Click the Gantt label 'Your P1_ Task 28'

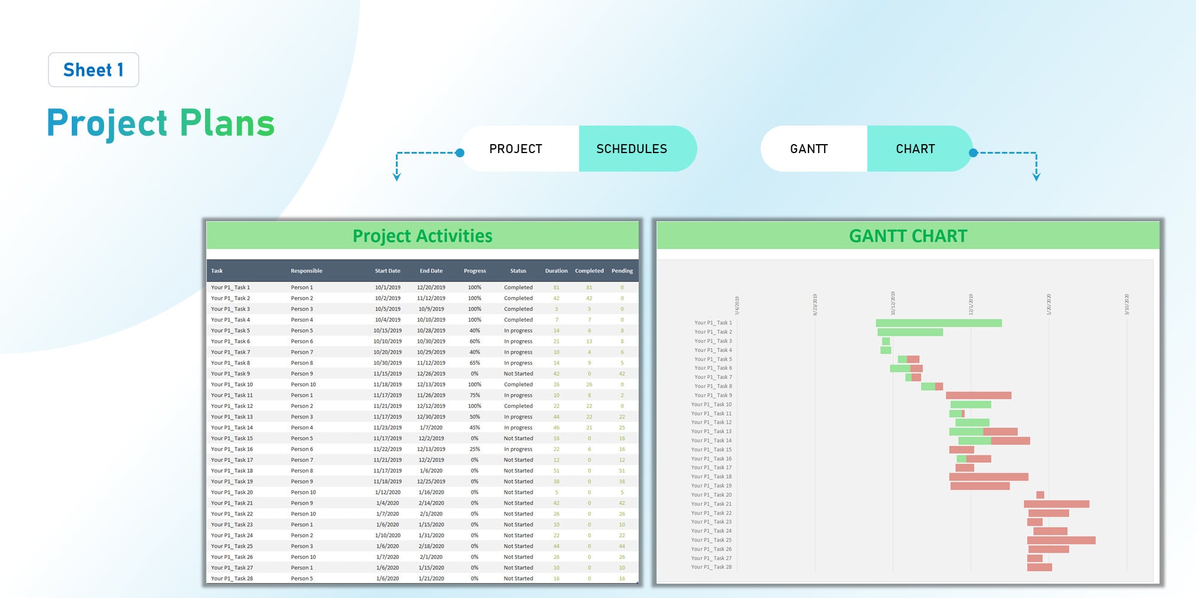pyautogui.click(x=711, y=567)
